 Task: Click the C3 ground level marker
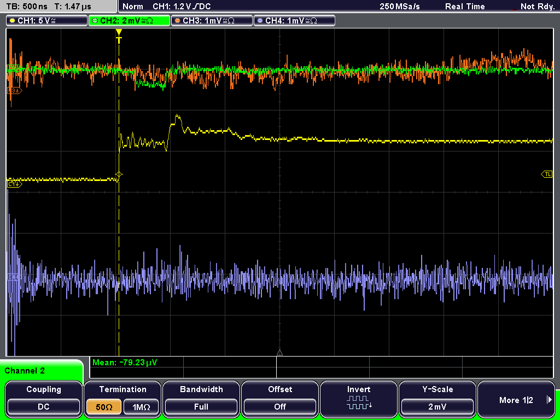tap(14, 91)
